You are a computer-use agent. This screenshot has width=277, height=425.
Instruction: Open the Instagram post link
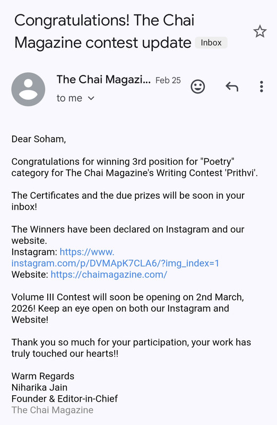[115, 258]
